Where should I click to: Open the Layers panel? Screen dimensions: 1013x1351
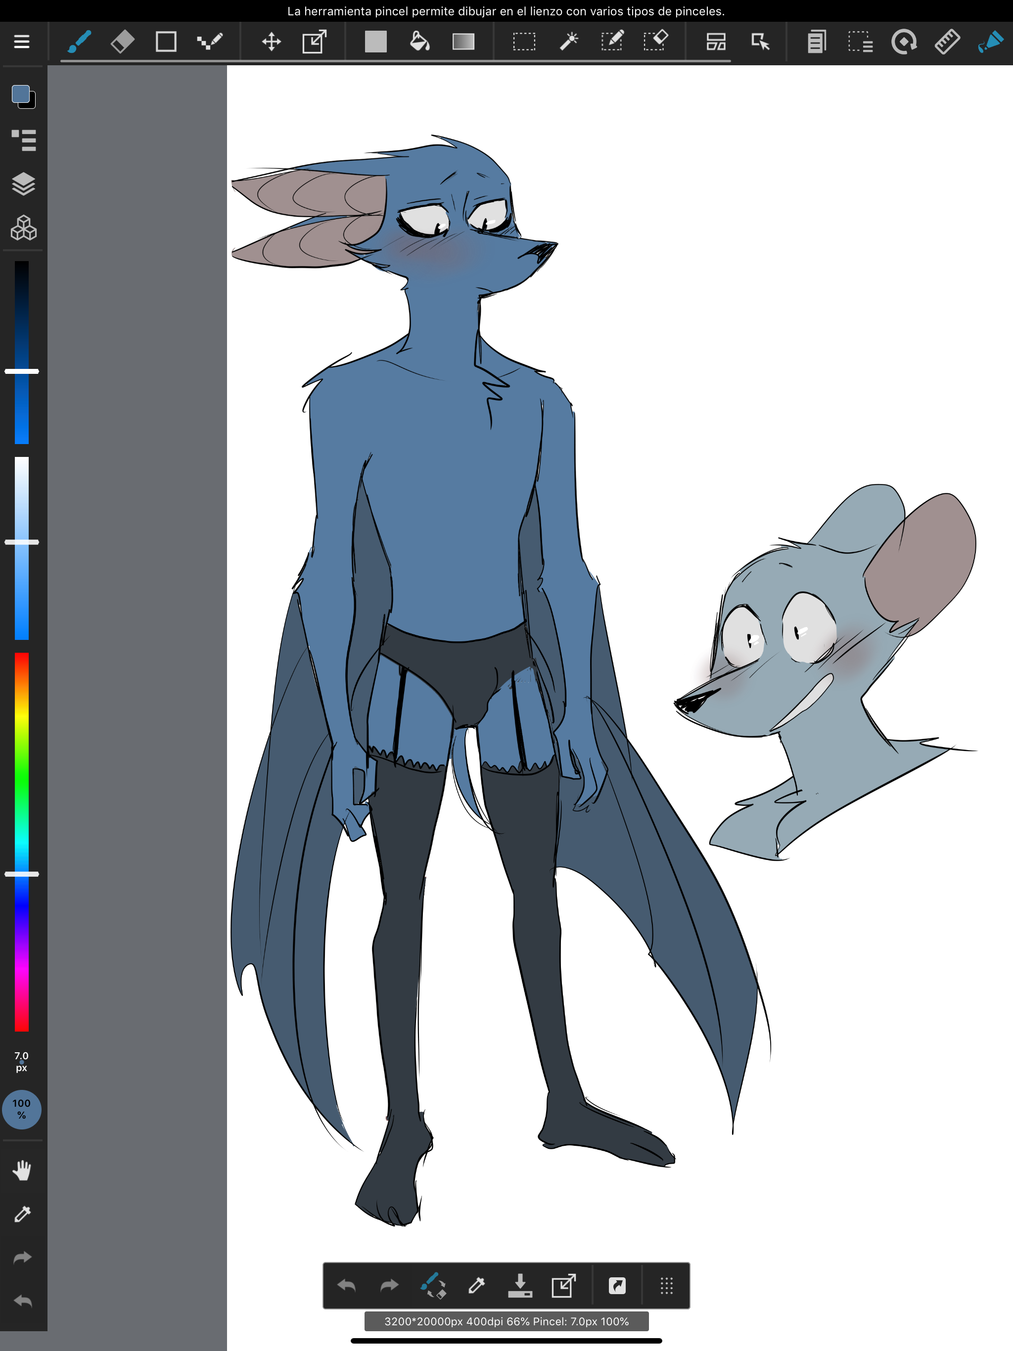23,184
